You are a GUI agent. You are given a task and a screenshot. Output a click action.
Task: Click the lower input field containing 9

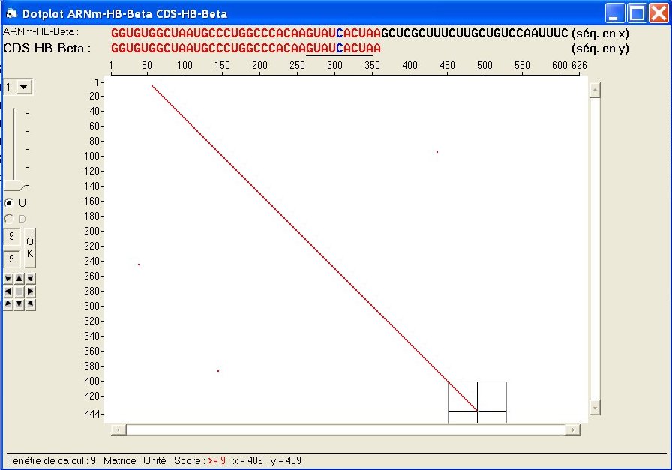click(x=12, y=259)
